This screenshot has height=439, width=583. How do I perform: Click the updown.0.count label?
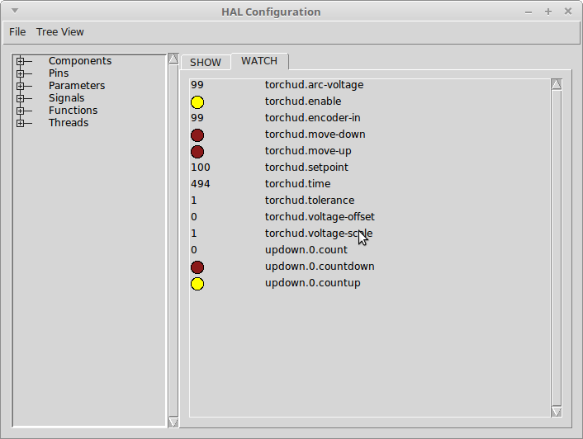click(x=306, y=250)
